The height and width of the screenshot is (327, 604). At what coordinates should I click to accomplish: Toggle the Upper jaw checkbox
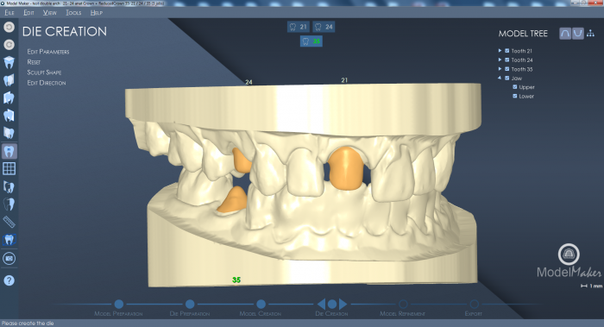click(514, 87)
